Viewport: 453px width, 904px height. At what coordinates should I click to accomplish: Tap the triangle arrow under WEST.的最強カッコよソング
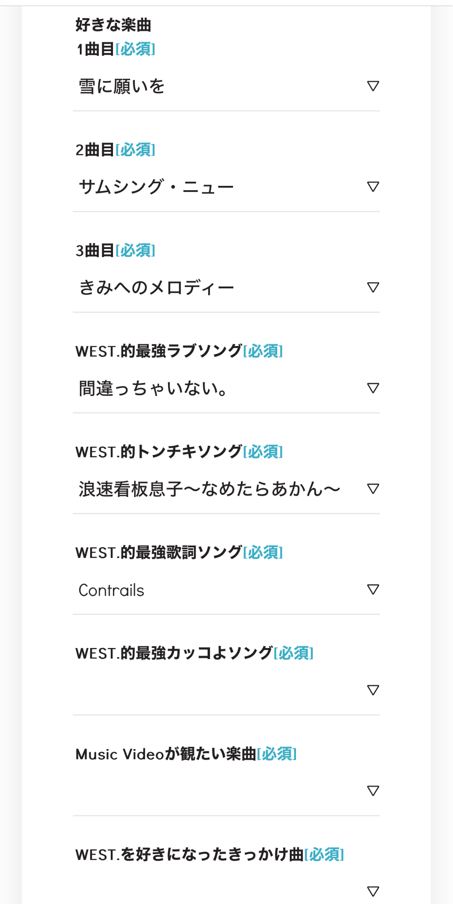(373, 690)
